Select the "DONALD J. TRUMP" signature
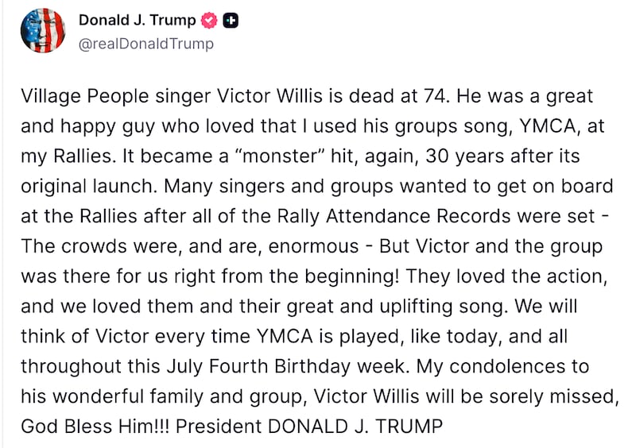The height and width of the screenshot is (448, 636). coord(355,427)
